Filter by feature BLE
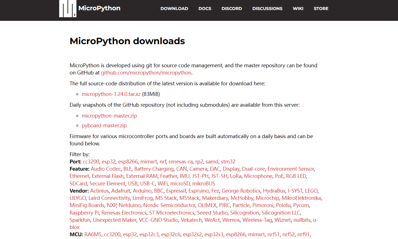 (128, 169)
